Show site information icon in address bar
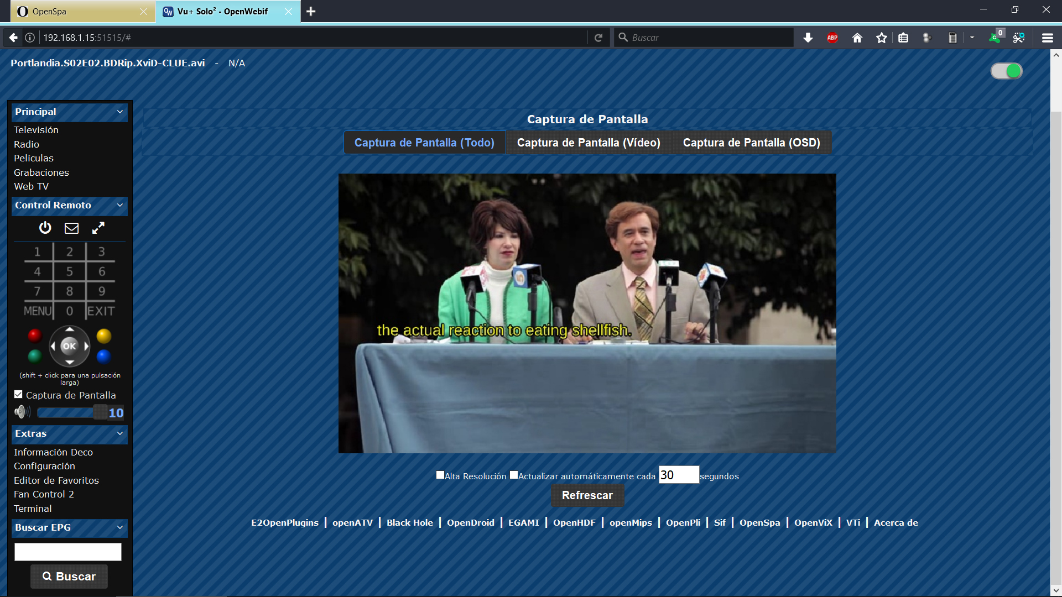 pos(30,38)
